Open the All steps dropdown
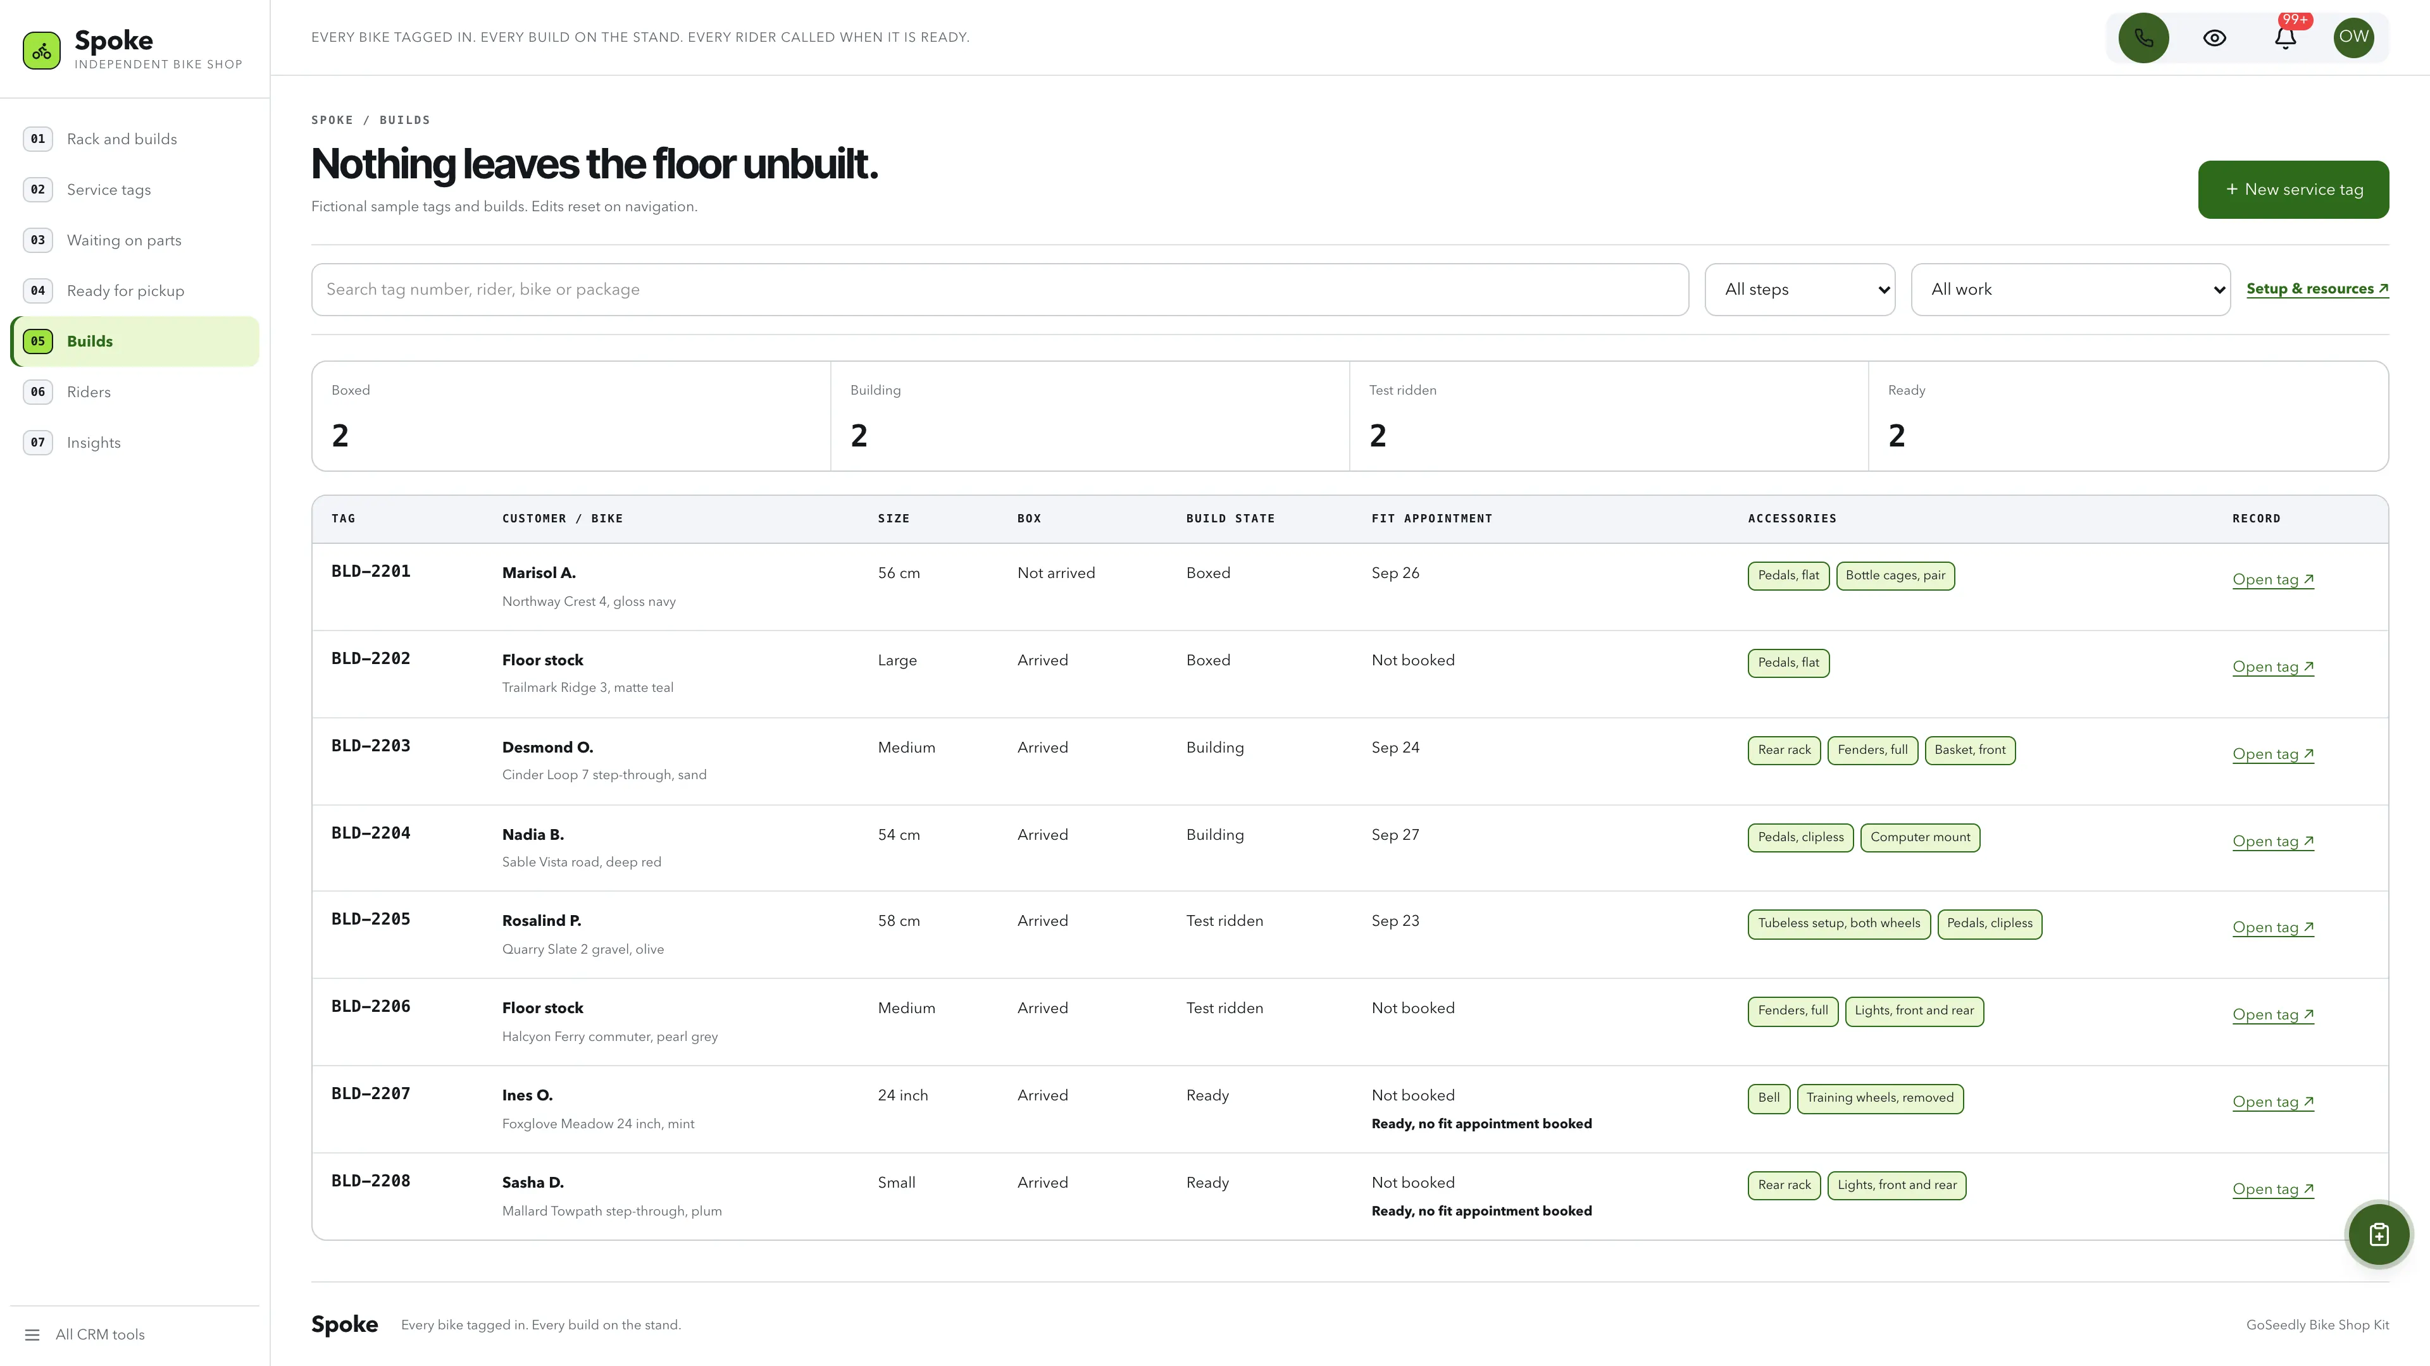This screenshot has height=1366, width=2430. 1800,290
